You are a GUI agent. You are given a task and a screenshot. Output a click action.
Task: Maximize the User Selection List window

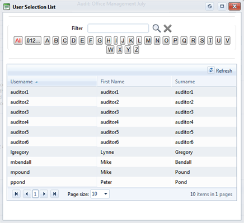222,6
